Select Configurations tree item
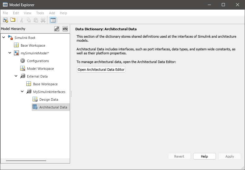The image size is (245, 170). click(x=38, y=61)
